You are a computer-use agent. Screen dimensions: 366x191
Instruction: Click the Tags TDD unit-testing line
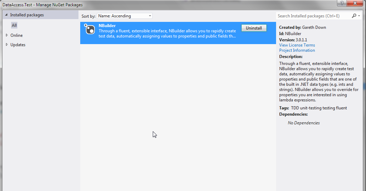coord(313,108)
